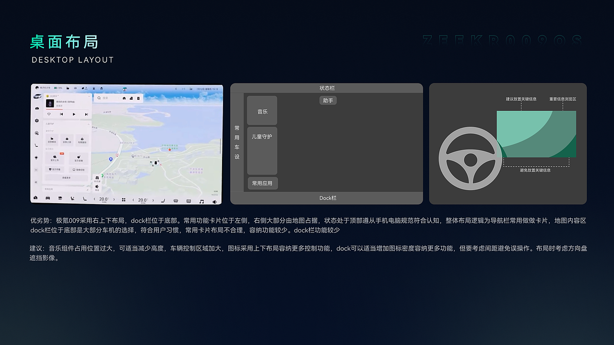Screen dimensions: 614x345
Task: Open music note icon in dock
Action: point(201,201)
